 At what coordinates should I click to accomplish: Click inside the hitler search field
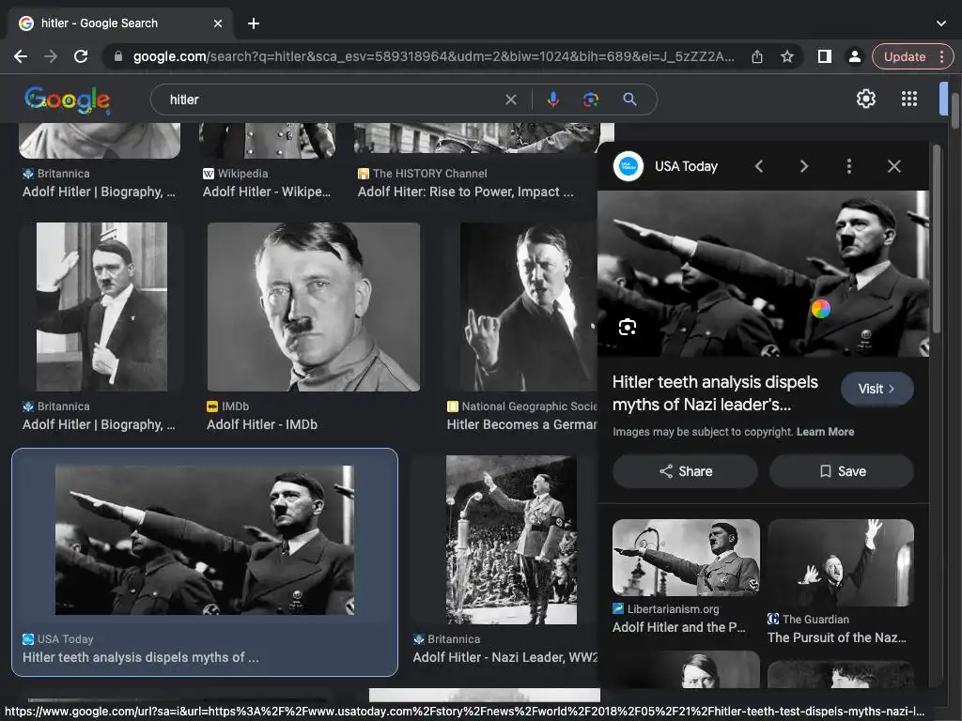(x=332, y=100)
